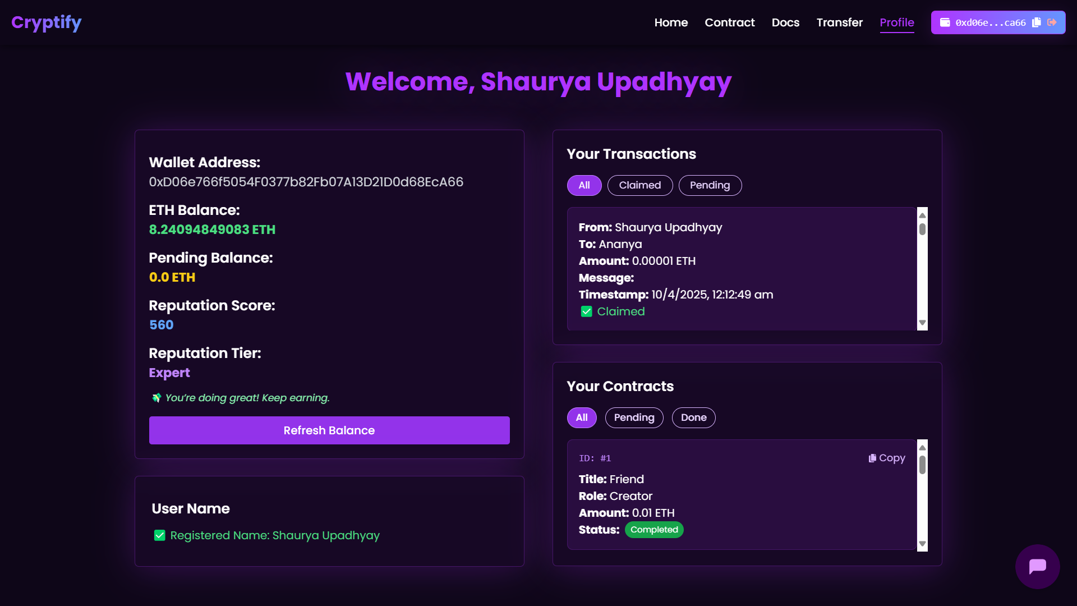Click the green Claimed checkmark icon

tap(586, 311)
